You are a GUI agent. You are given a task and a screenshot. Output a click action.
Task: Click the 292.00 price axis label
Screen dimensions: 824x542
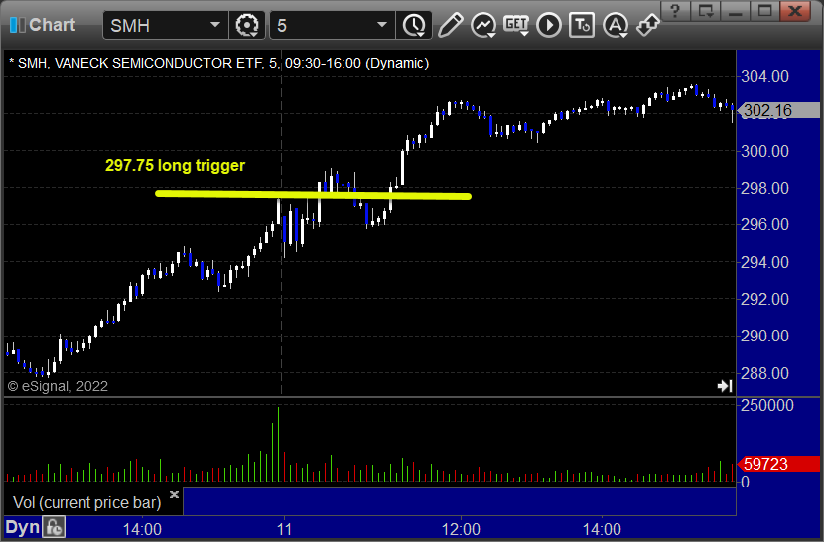click(x=764, y=299)
